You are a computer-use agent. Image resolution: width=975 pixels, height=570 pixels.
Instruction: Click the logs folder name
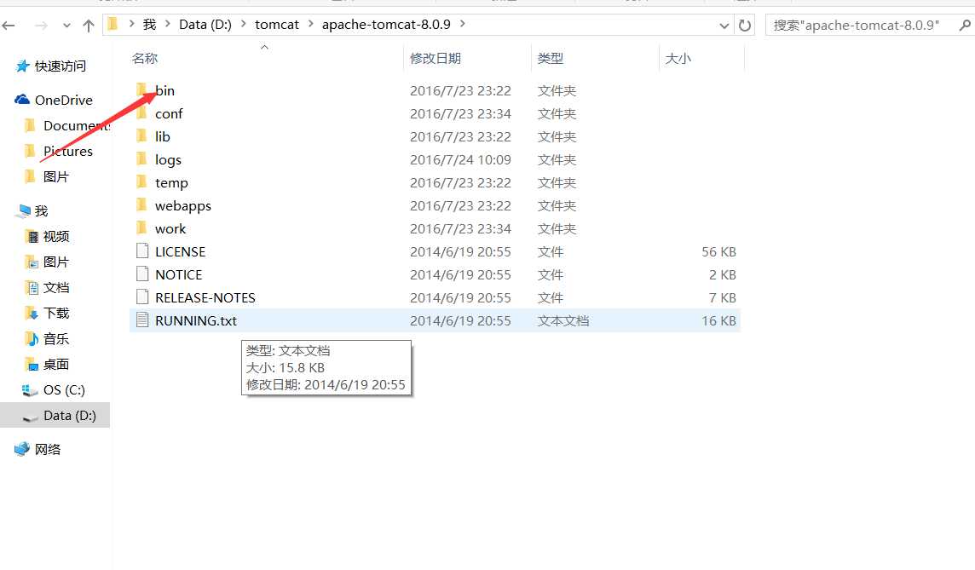point(168,159)
